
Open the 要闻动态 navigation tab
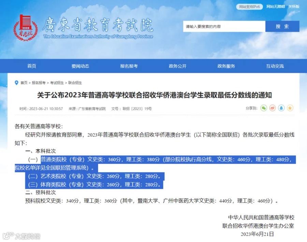pos(80,66)
